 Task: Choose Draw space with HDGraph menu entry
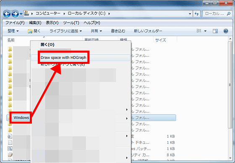(x=80, y=58)
